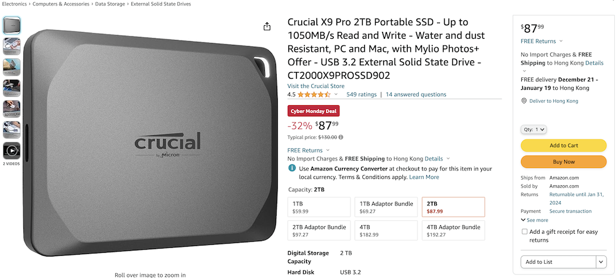Open the Qty quantity dropdown

tap(533, 129)
